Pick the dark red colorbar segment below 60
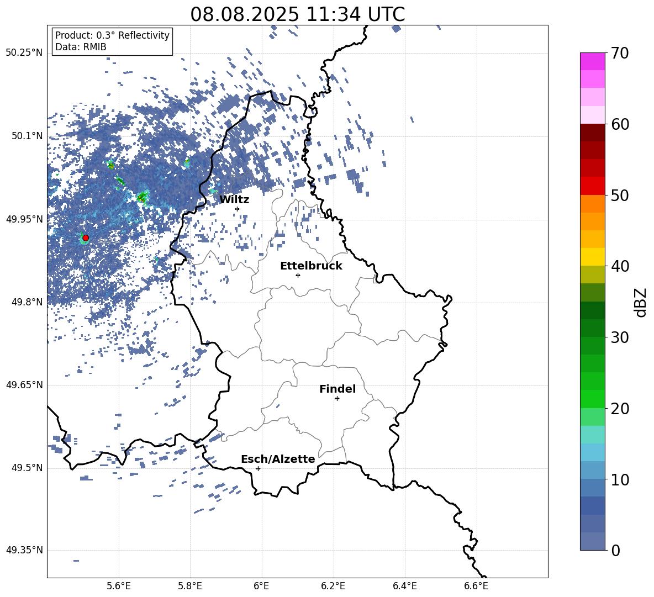 pyautogui.click(x=592, y=133)
